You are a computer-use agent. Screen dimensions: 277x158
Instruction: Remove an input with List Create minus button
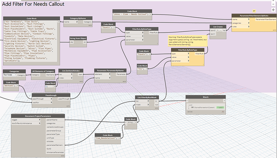tap(221, 31)
